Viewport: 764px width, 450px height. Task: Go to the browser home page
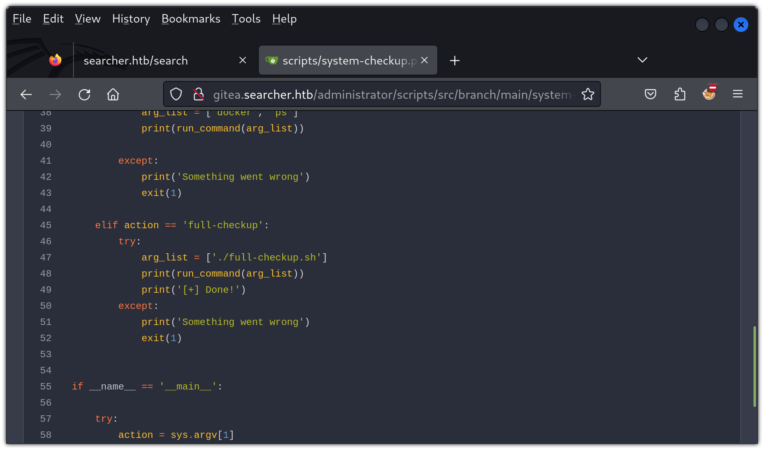point(113,94)
